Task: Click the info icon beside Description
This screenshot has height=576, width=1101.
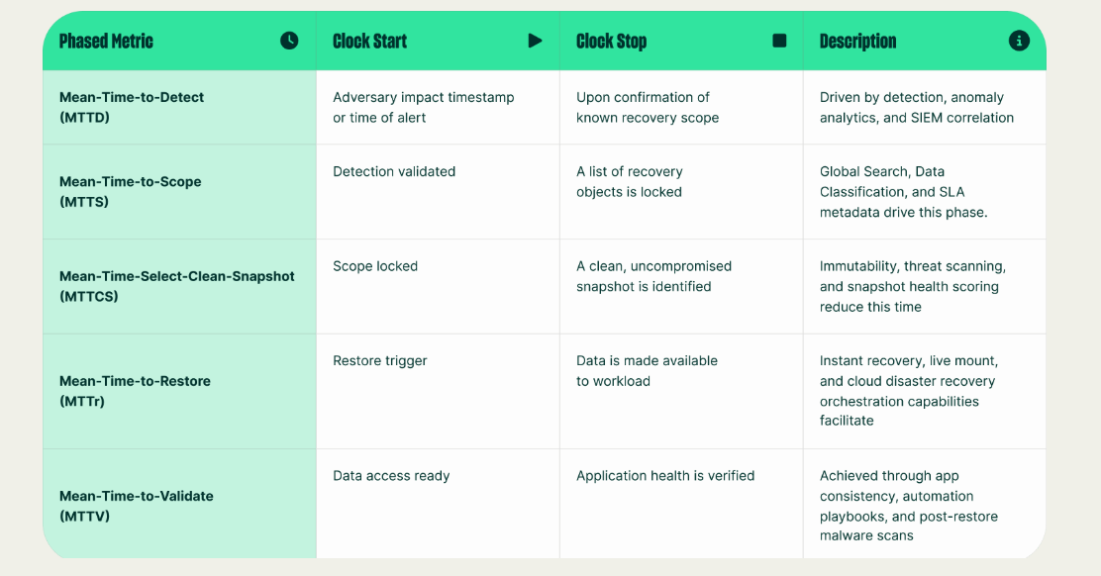Action: (x=1019, y=41)
